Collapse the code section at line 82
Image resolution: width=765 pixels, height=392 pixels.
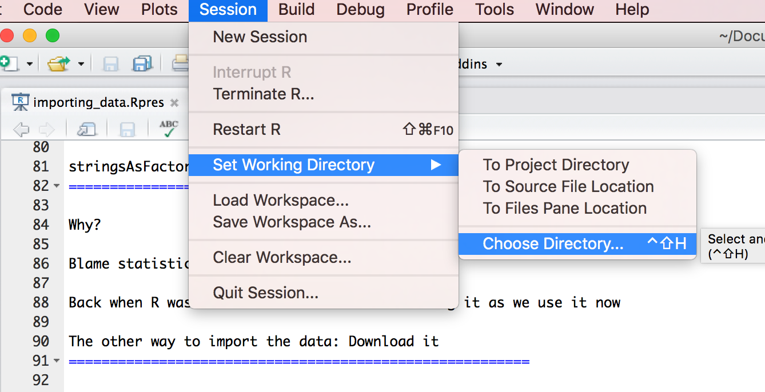tap(56, 186)
